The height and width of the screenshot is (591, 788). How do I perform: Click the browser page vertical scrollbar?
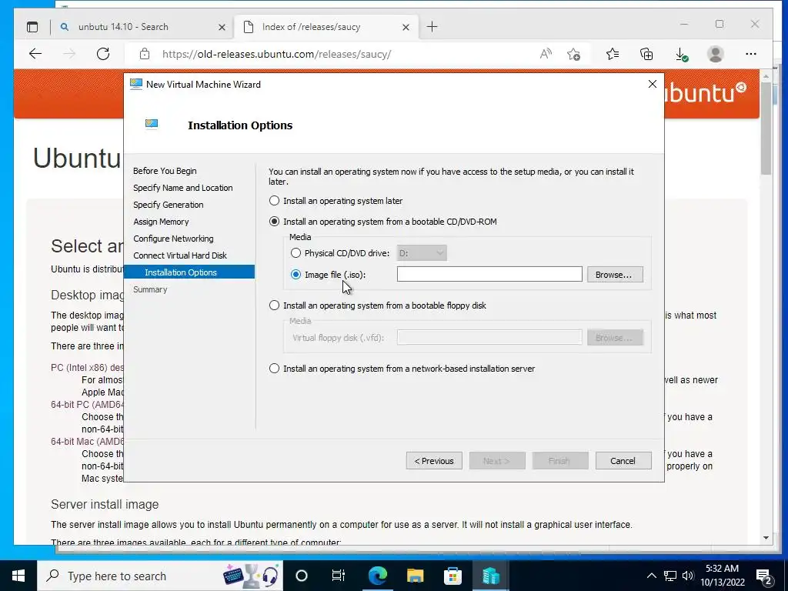[766, 129]
